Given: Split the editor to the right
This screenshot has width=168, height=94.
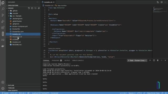Looking at the screenshot, I should [162, 2].
